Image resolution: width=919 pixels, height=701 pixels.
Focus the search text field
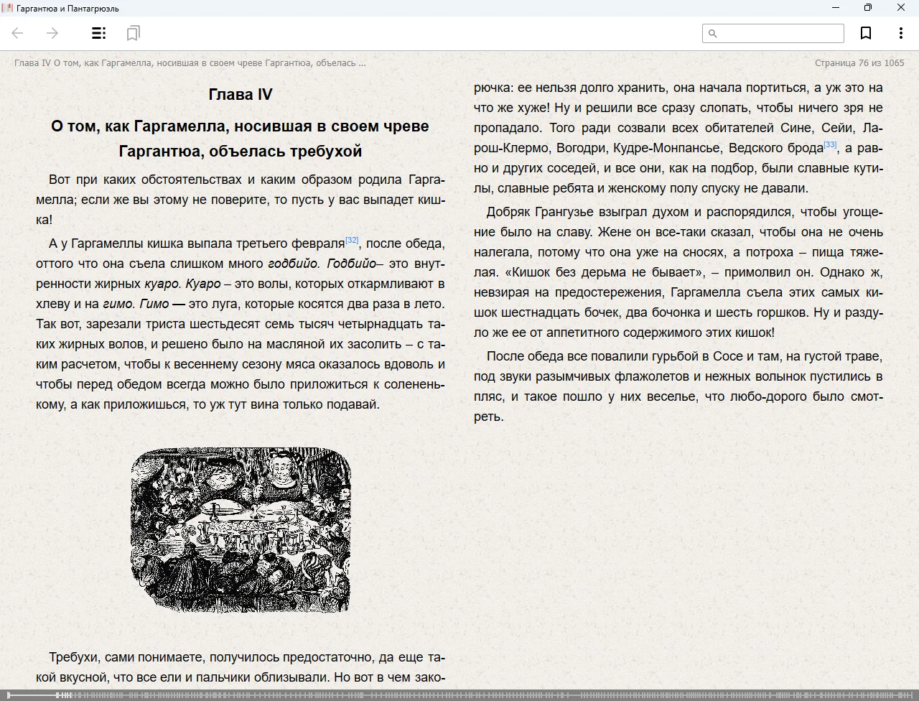coord(780,33)
